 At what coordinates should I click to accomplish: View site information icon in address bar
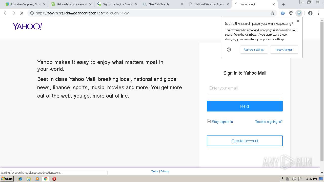(x=32, y=13)
